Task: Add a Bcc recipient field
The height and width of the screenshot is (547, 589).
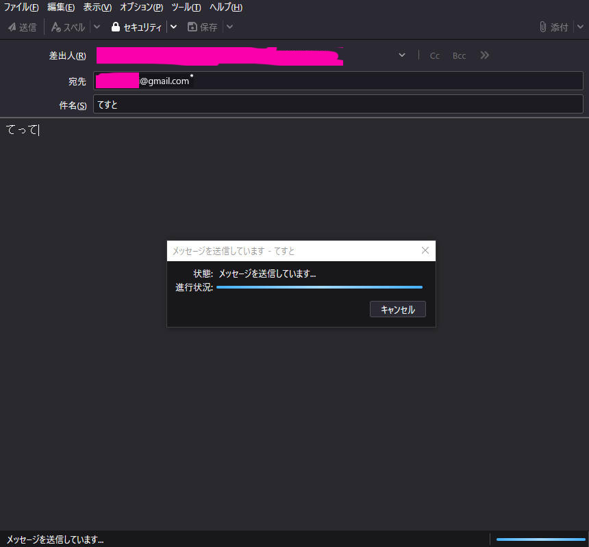Action: pyautogui.click(x=459, y=55)
